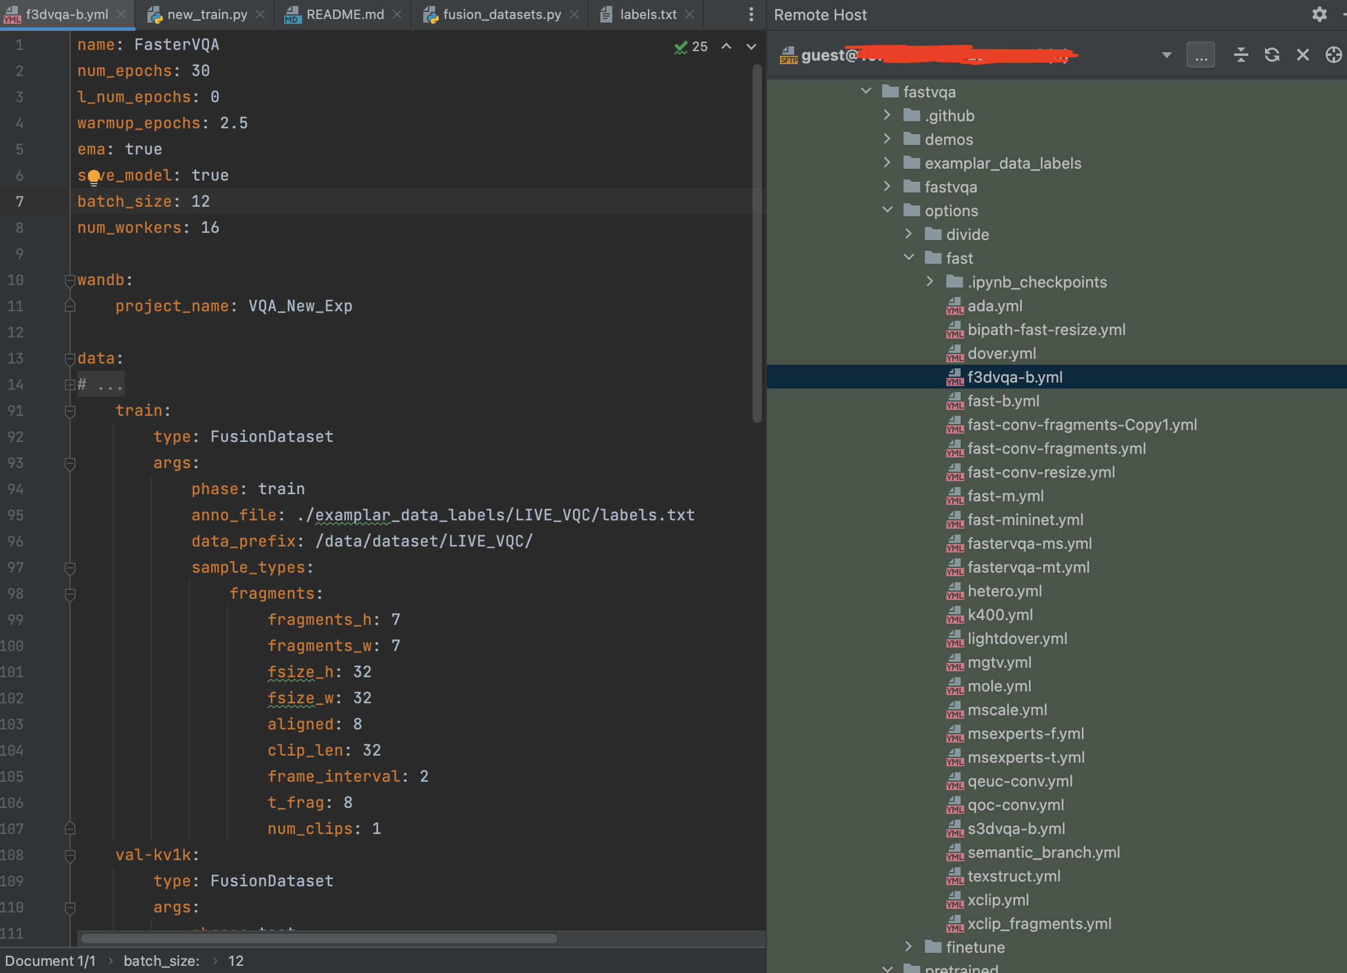Toggle fold for the train block

pyautogui.click(x=70, y=410)
